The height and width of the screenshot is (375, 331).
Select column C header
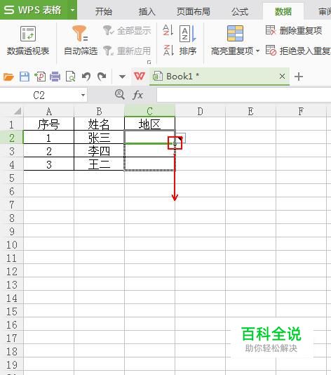(149, 112)
